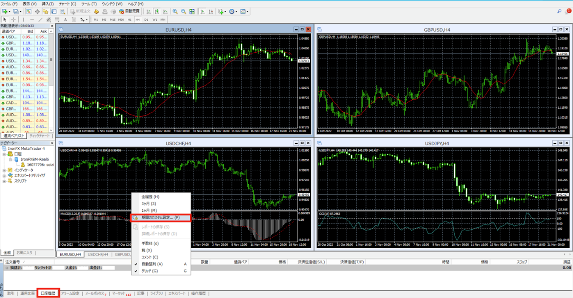Open the Market Watch window toggle icon
The height and width of the screenshot is (298, 573).
pos(28,11)
